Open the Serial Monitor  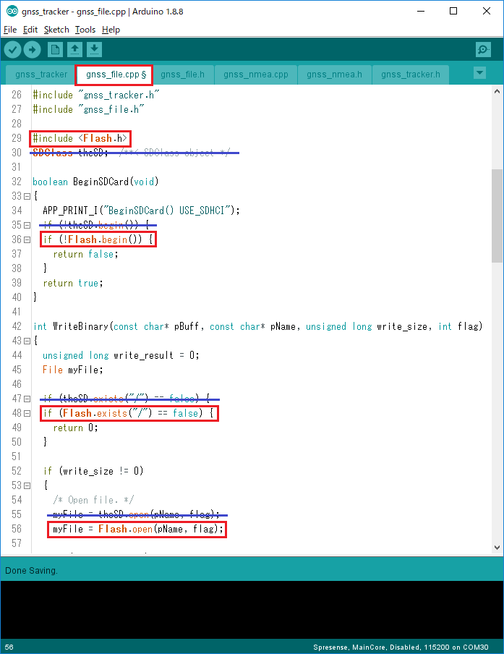(483, 49)
